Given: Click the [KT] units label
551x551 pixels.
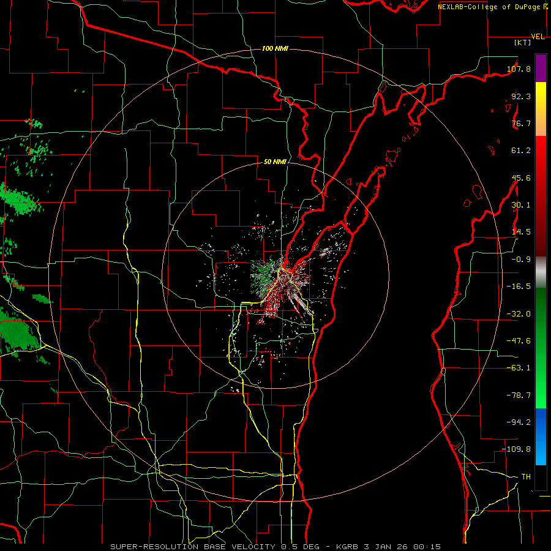Looking at the screenshot, I should [523, 42].
